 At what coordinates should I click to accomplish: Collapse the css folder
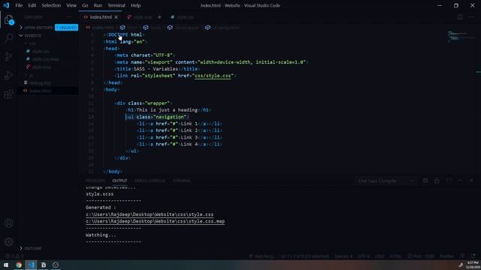point(31,43)
